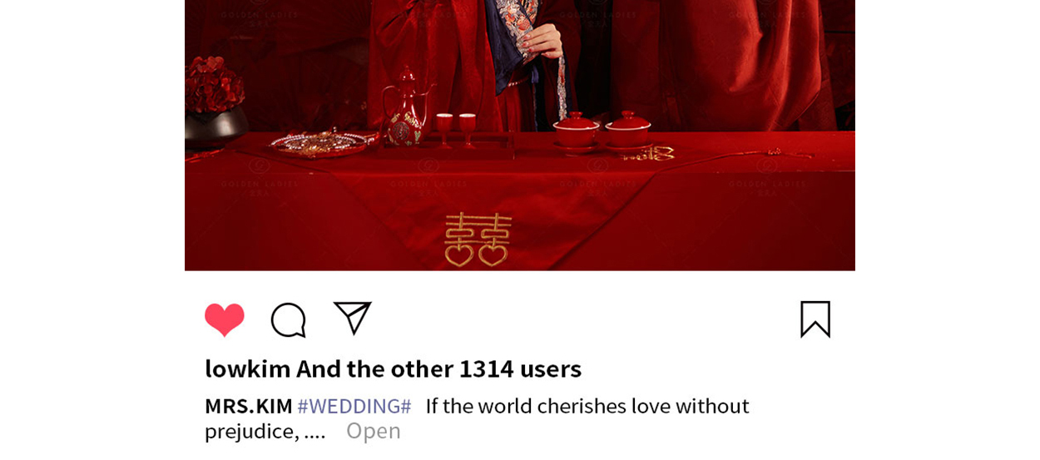Tap the two small red wine cups

tap(456, 130)
